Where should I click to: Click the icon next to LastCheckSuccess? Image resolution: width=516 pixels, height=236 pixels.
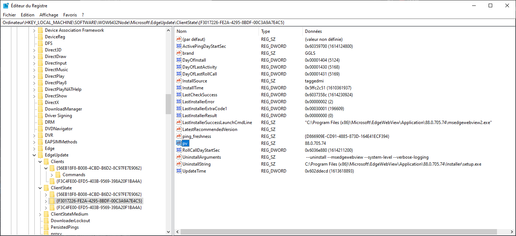[x=179, y=94]
